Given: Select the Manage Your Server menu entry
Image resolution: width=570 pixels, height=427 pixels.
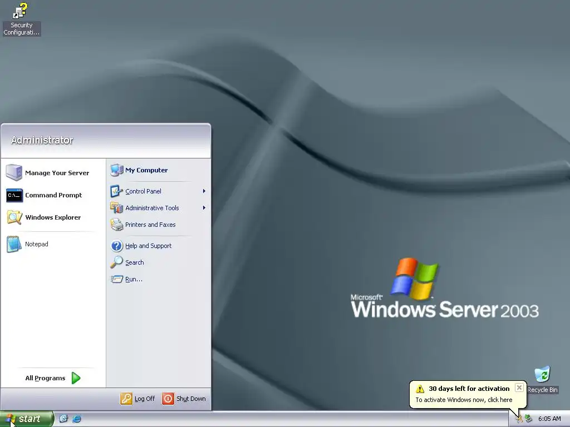Looking at the screenshot, I should tap(53, 172).
